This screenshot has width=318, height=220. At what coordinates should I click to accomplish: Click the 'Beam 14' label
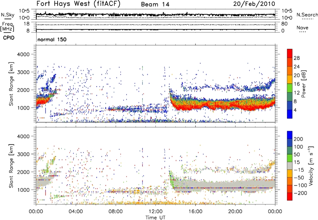coord(155,4)
